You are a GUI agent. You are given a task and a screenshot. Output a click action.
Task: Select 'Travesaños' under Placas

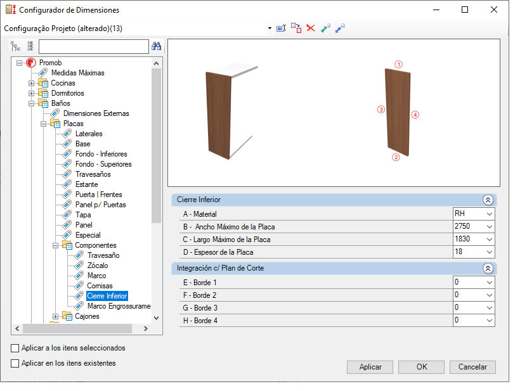tap(93, 174)
